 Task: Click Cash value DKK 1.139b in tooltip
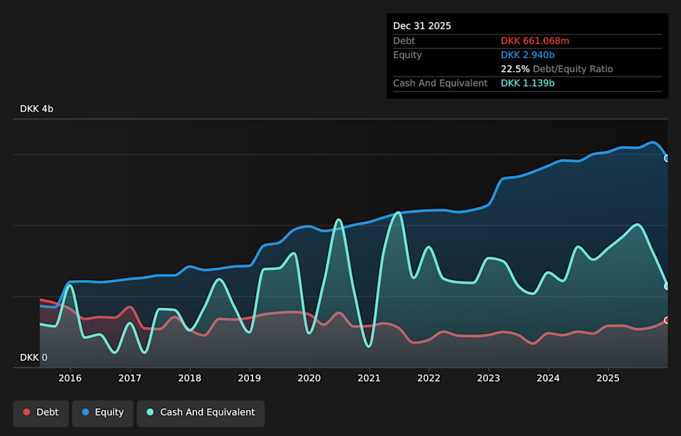coord(528,83)
